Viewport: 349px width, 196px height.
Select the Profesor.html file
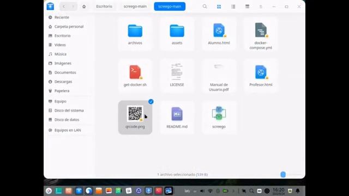point(261,76)
